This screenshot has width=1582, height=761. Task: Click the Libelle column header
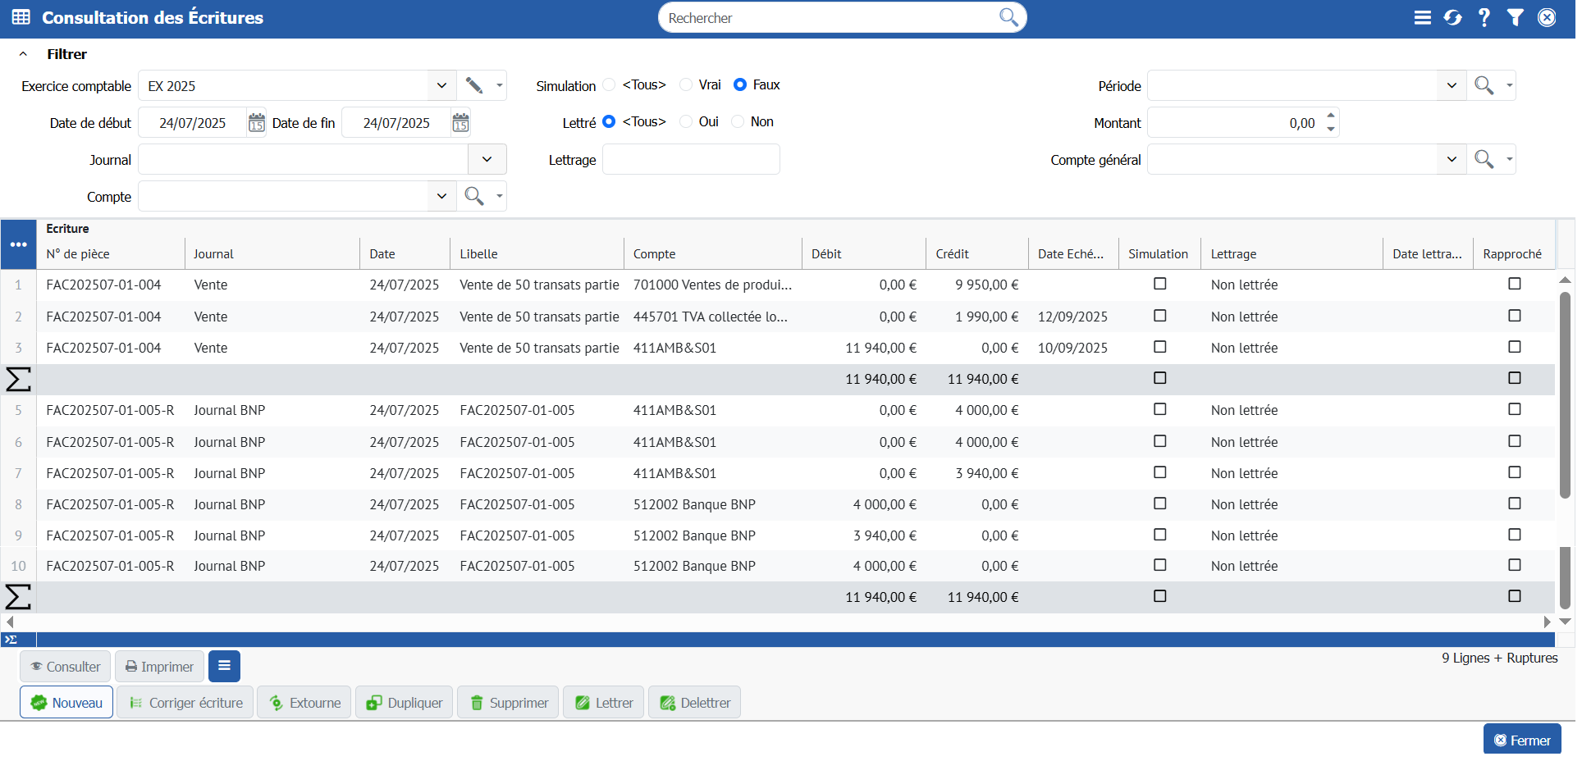pyautogui.click(x=478, y=254)
